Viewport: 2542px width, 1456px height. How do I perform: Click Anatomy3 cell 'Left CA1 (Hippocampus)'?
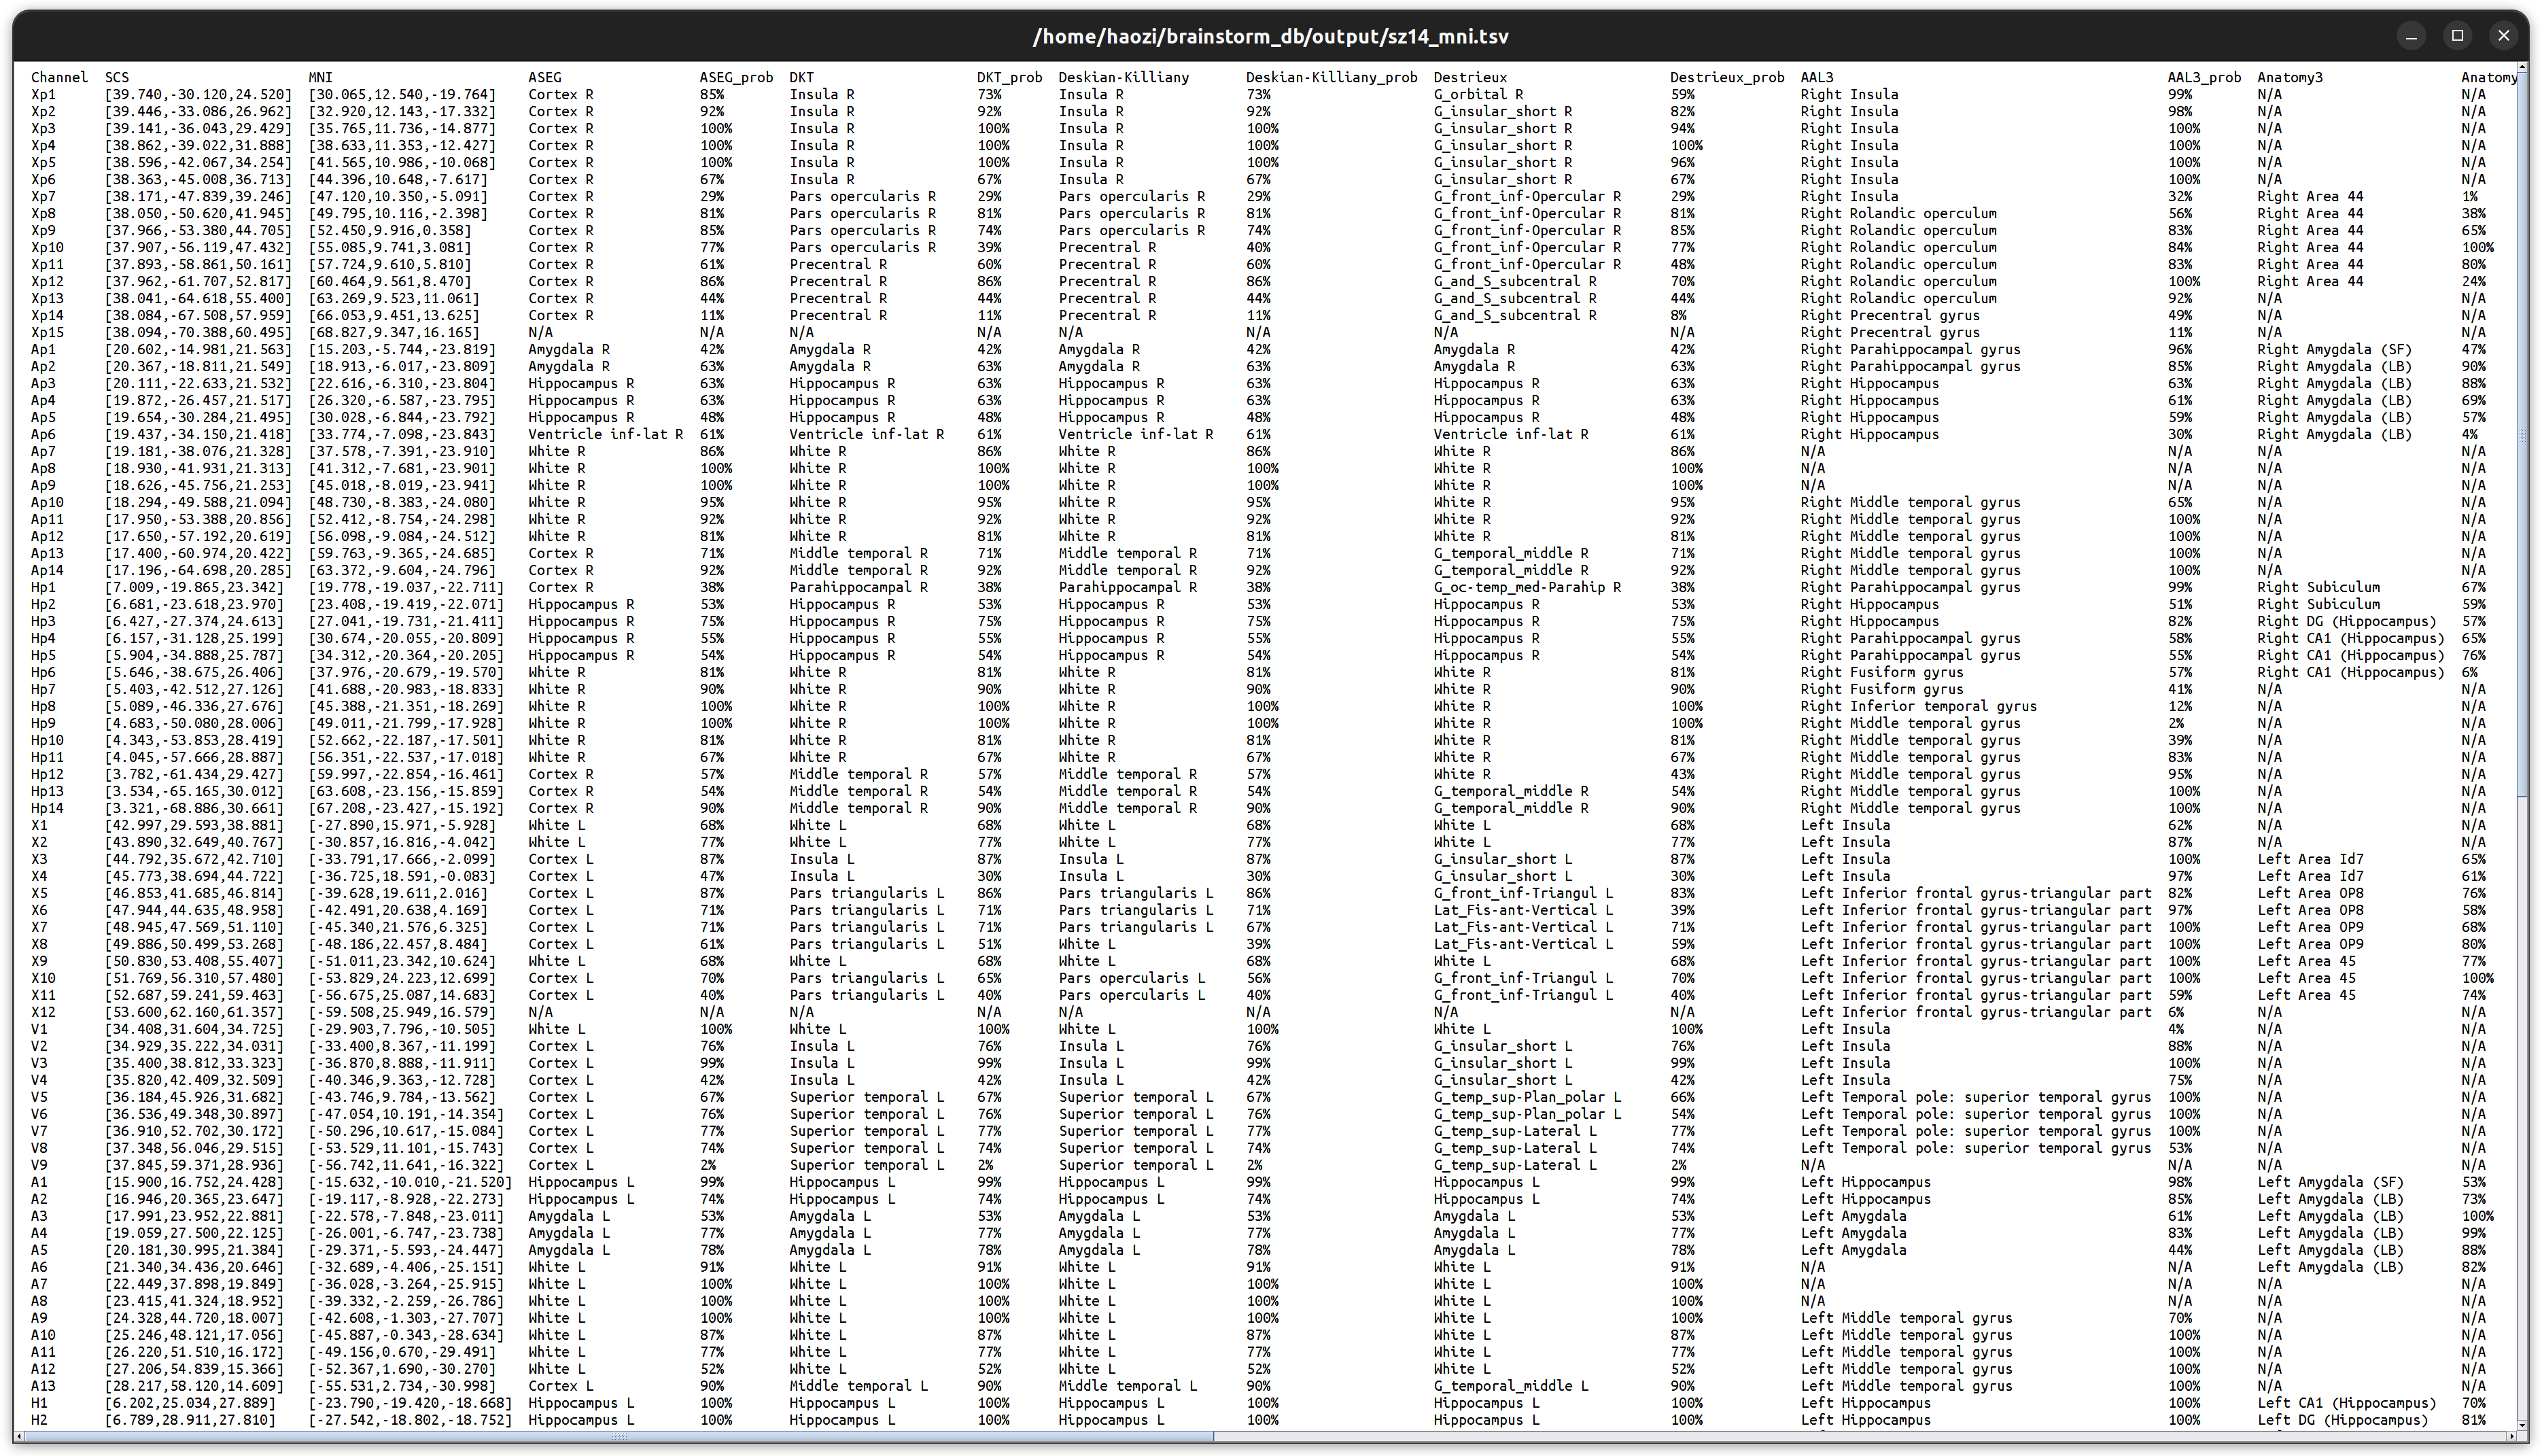(2346, 1403)
